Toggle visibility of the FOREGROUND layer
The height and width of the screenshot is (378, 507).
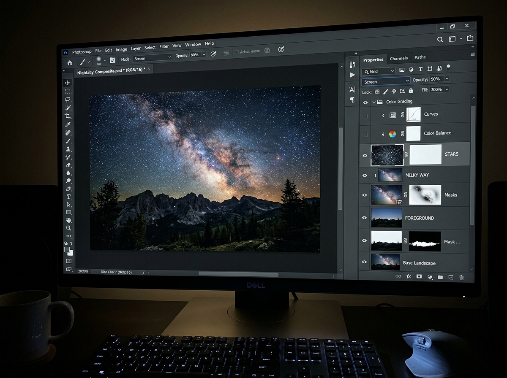365,218
